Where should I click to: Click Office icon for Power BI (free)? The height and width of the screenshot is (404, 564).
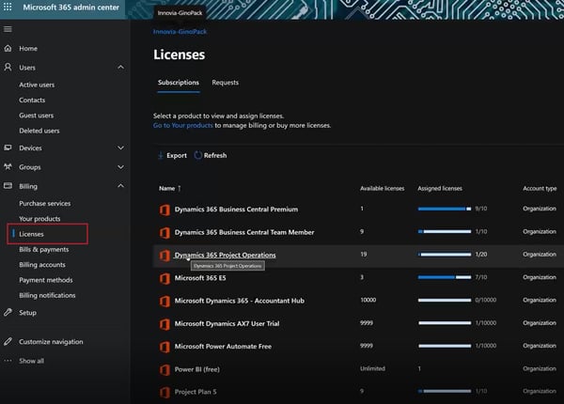pyautogui.click(x=164, y=369)
